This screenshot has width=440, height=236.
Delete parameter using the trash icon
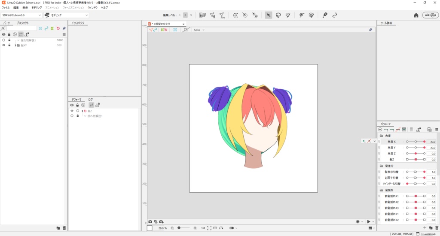(x=437, y=228)
